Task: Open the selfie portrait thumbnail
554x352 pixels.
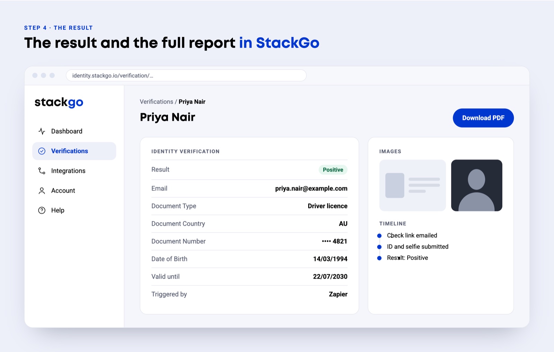Action: click(476, 185)
